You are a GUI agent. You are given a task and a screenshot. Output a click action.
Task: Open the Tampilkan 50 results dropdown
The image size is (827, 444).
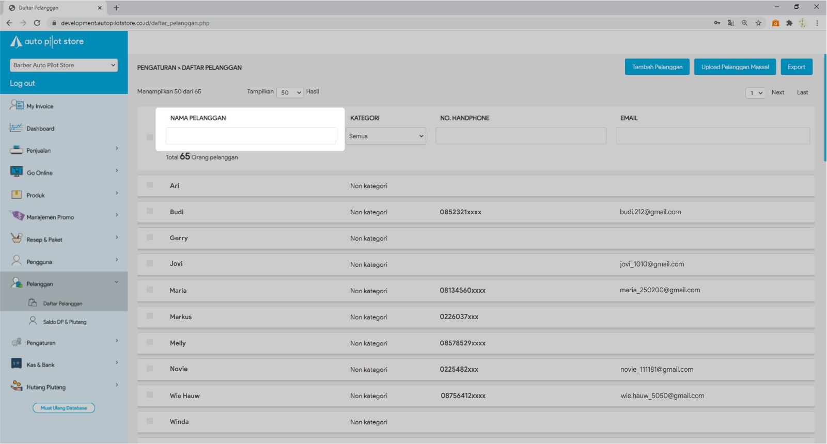pyautogui.click(x=290, y=92)
